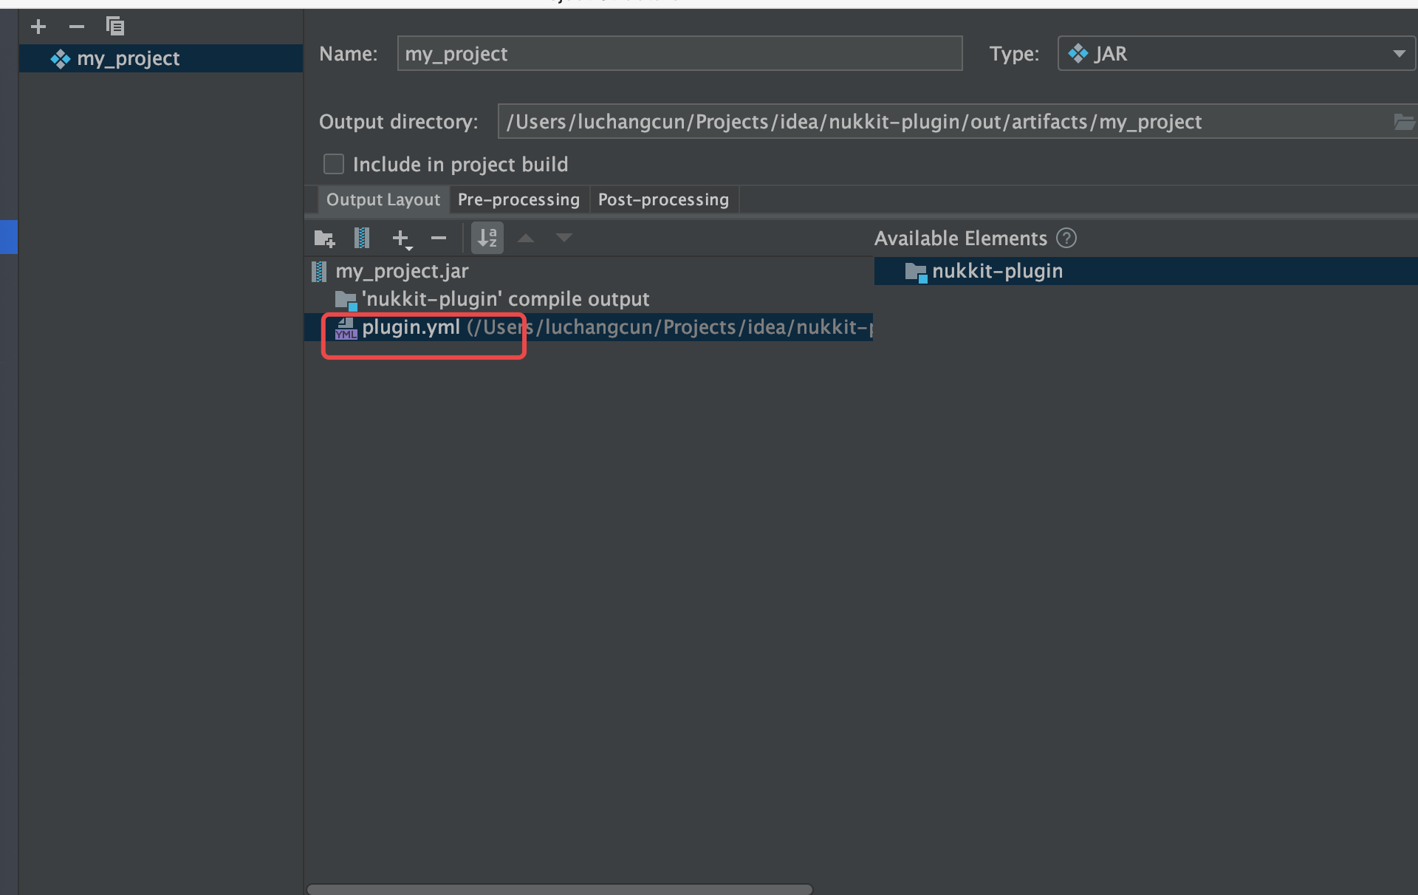The image size is (1418, 895).
Task: Click the create directory icon
Action: tap(324, 239)
